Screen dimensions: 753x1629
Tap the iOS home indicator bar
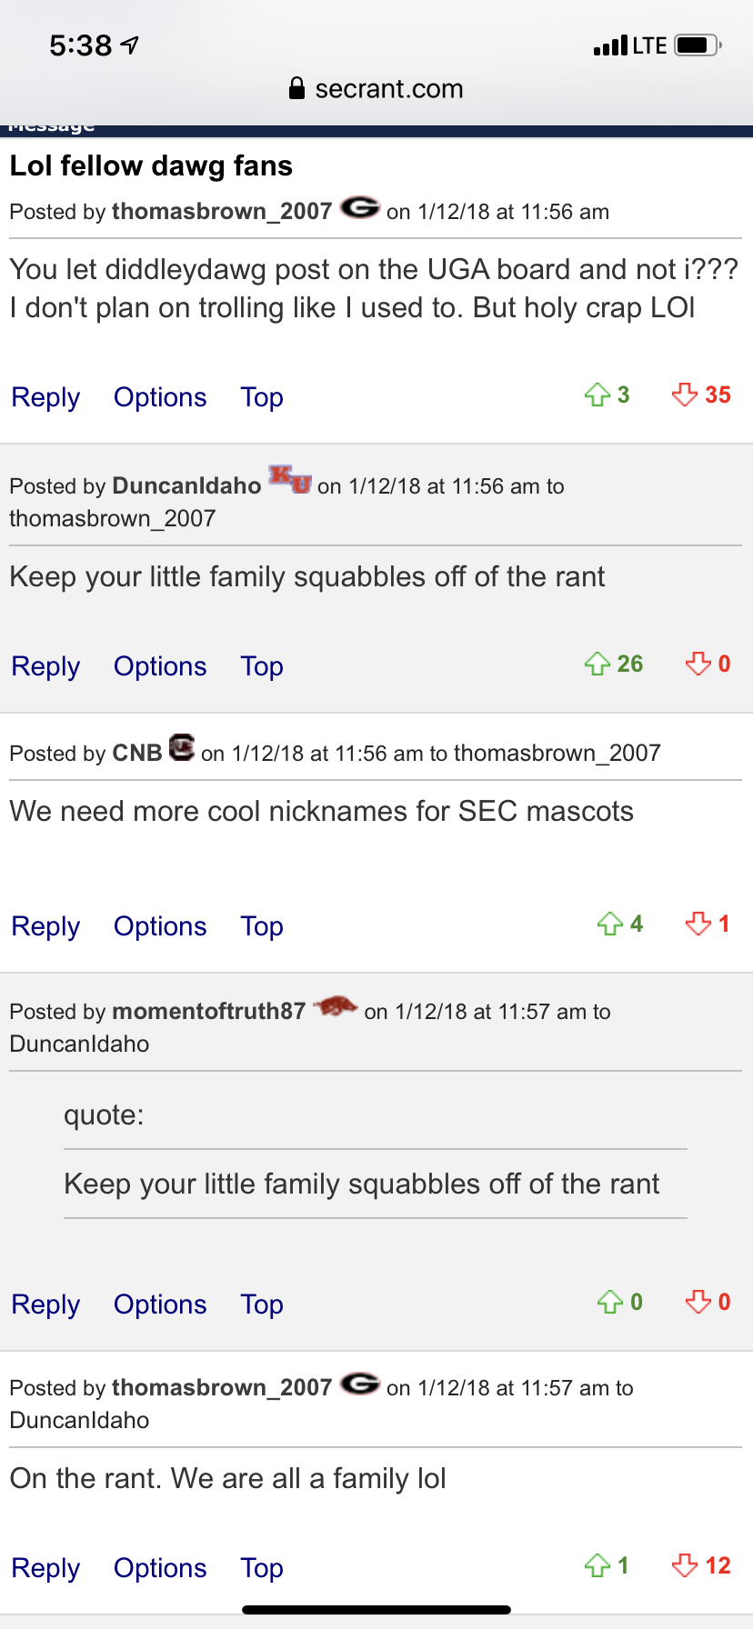(376, 1610)
